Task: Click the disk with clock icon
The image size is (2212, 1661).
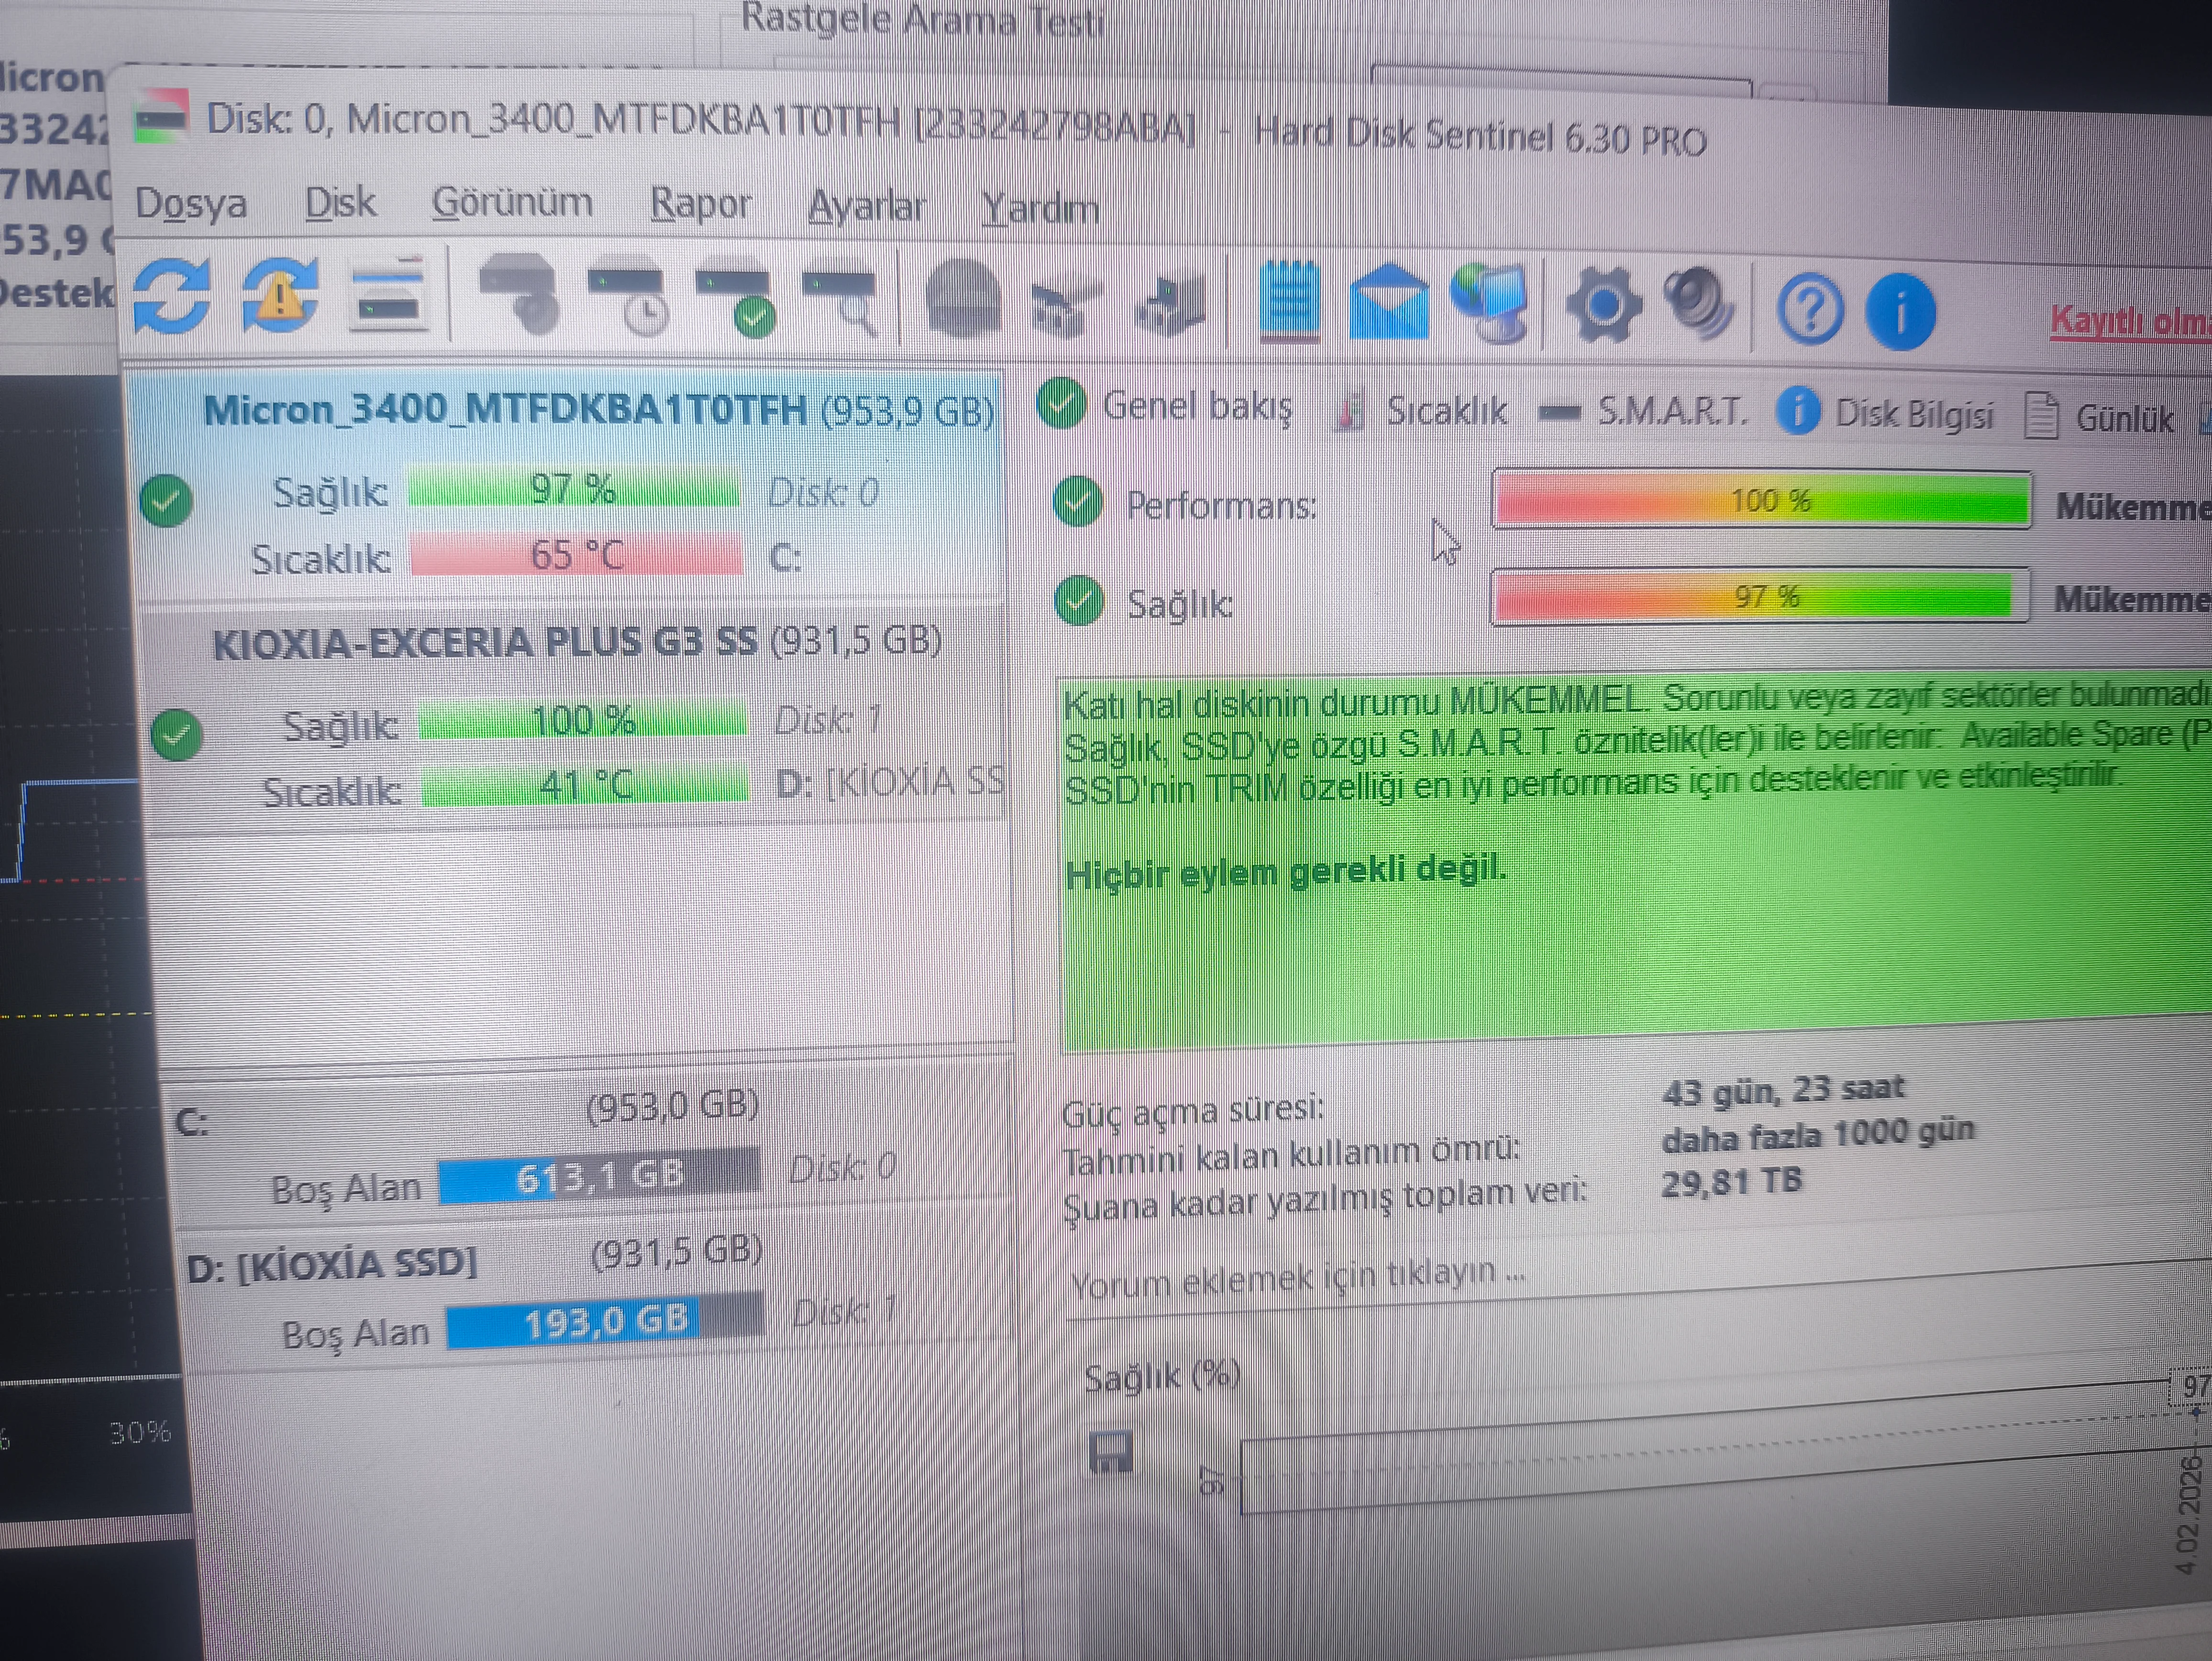Action: click(x=628, y=300)
